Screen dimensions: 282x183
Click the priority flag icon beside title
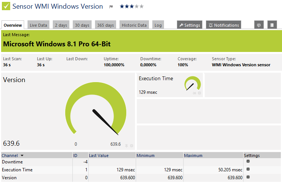click(x=111, y=7)
